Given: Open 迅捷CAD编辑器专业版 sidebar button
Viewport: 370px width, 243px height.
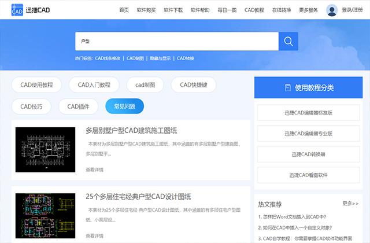Looking at the screenshot, I should (308, 134).
